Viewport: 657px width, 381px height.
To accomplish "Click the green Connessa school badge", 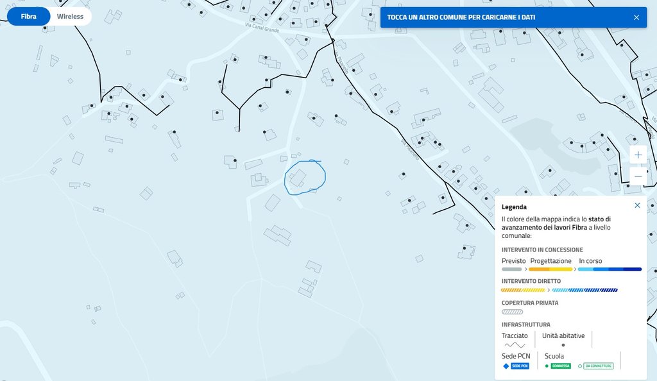I will coord(561,366).
